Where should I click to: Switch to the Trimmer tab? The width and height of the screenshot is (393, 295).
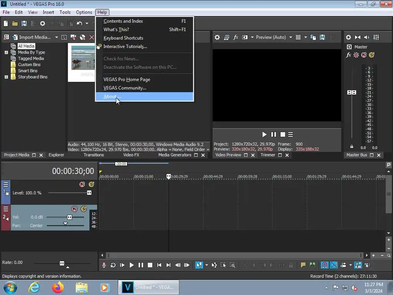pyautogui.click(x=268, y=155)
